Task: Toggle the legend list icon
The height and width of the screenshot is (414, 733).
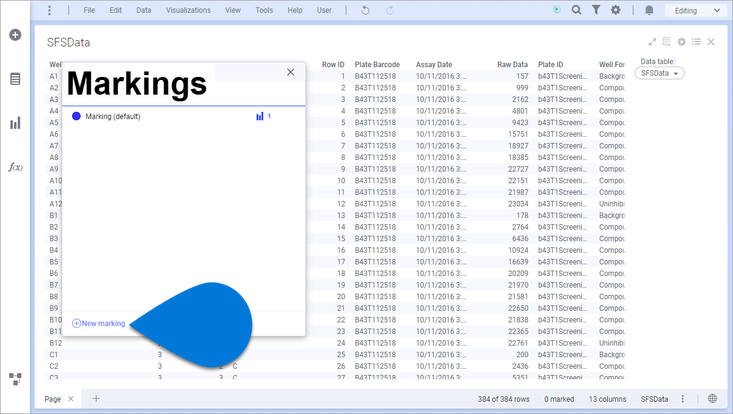Action: [696, 42]
